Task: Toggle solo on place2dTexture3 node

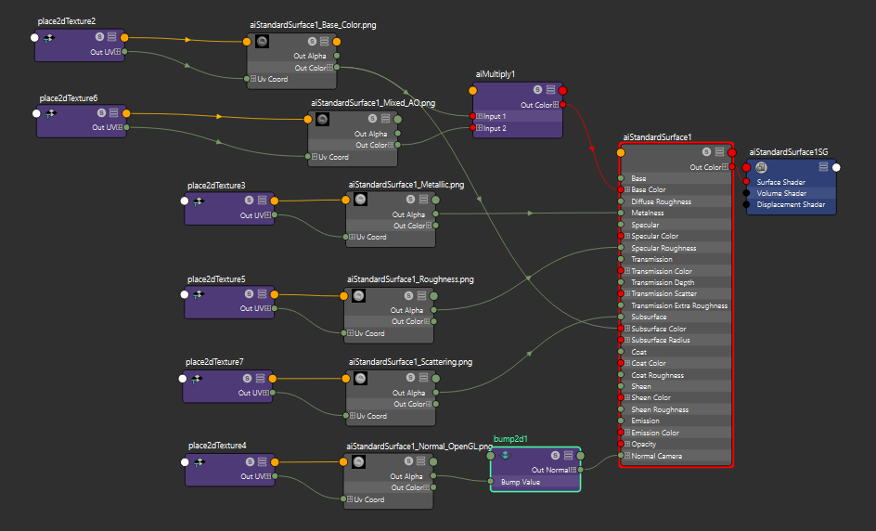Action: (x=250, y=201)
